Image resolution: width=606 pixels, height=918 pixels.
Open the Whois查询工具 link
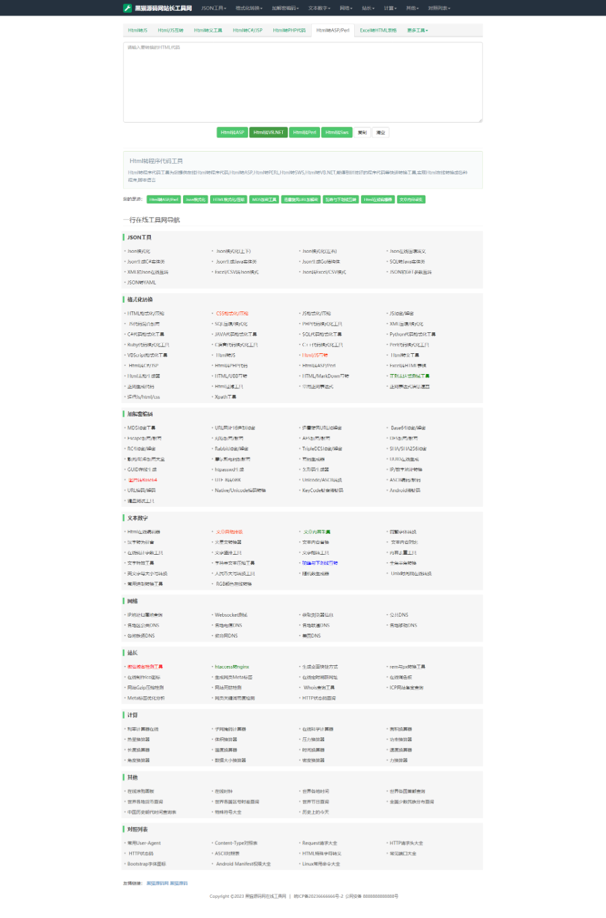coord(319,687)
